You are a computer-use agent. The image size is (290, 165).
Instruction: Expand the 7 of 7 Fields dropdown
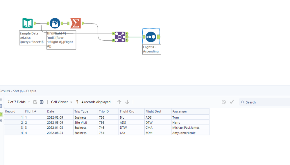[x=19, y=102]
